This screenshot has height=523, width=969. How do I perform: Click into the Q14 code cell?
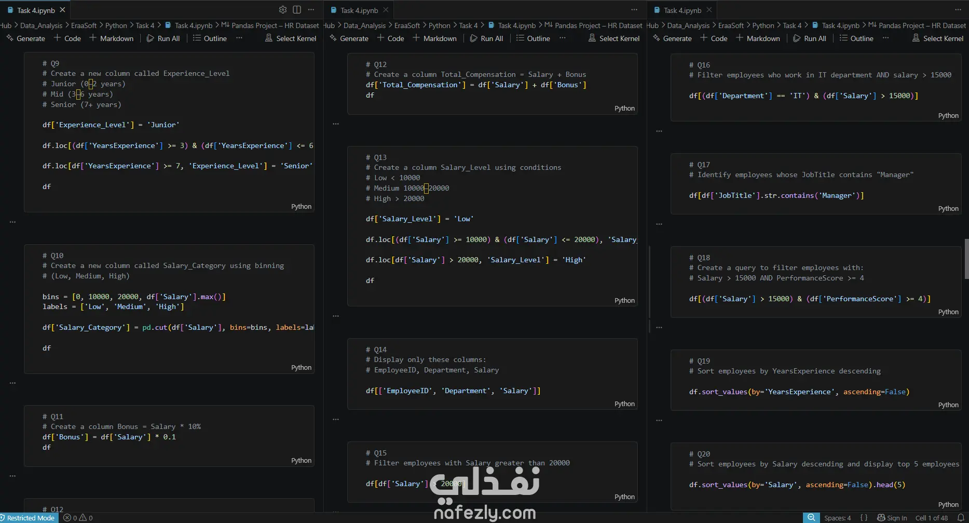[492, 374]
